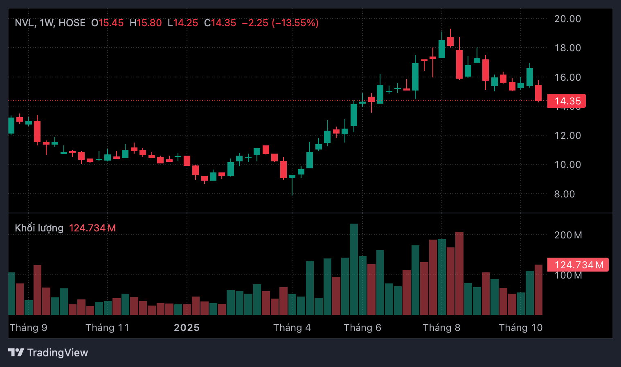Image resolution: width=621 pixels, height=367 pixels.
Task: Select the low value L14.25
Action: coord(183,23)
